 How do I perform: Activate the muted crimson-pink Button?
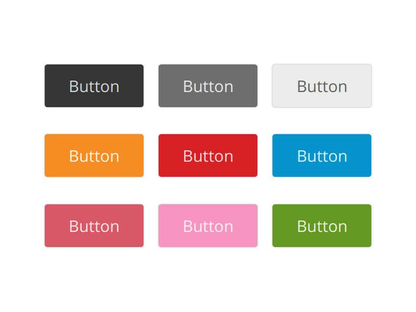[94, 226]
